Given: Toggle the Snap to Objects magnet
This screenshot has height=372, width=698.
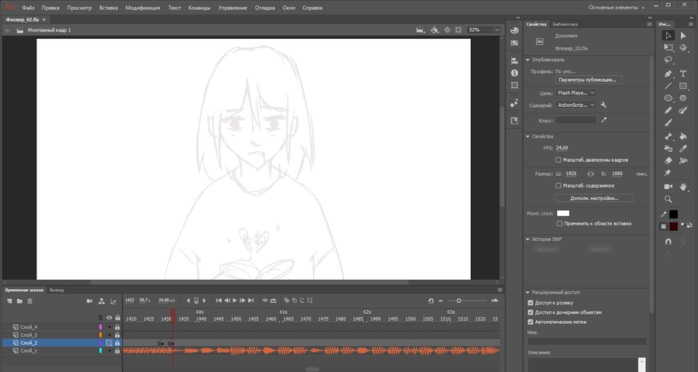Looking at the screenshot, I should point(669,241).
